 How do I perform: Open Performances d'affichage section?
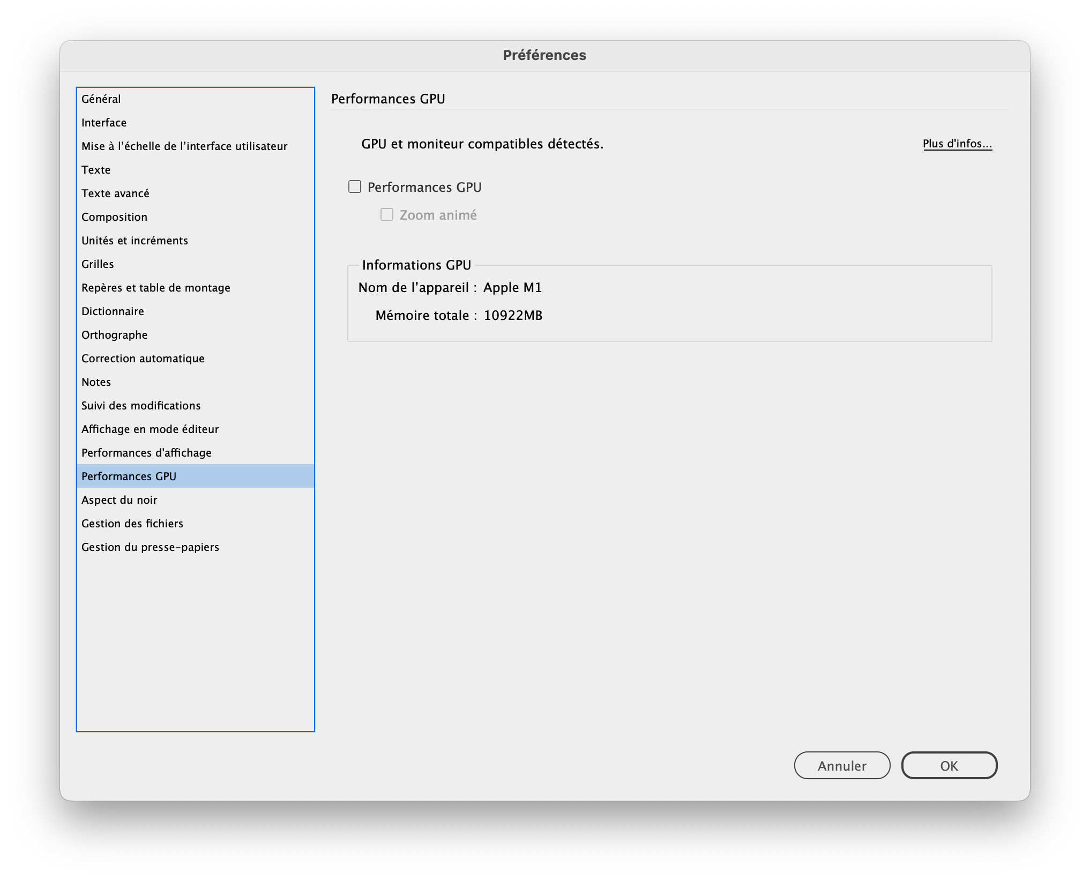click(x=146, y=453)
